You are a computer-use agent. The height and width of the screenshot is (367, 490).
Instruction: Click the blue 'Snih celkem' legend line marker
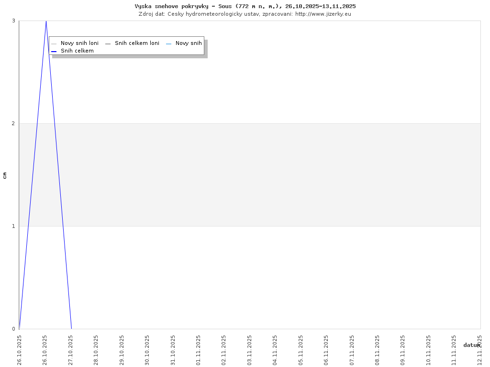click(54, 51)
